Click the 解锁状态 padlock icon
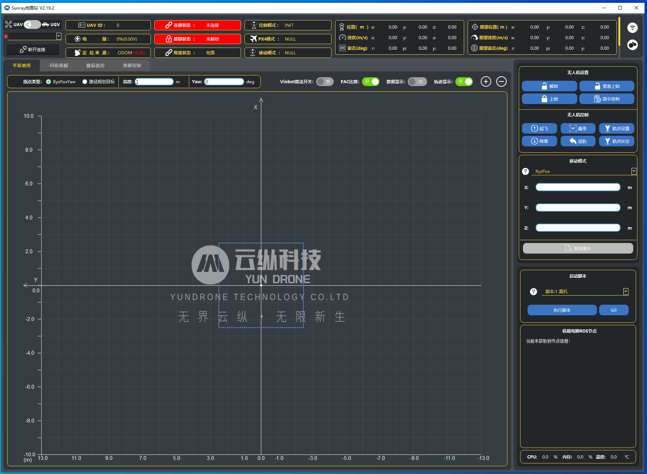The width and height of the screenshot is (647, 474). (x=169, y=39)
